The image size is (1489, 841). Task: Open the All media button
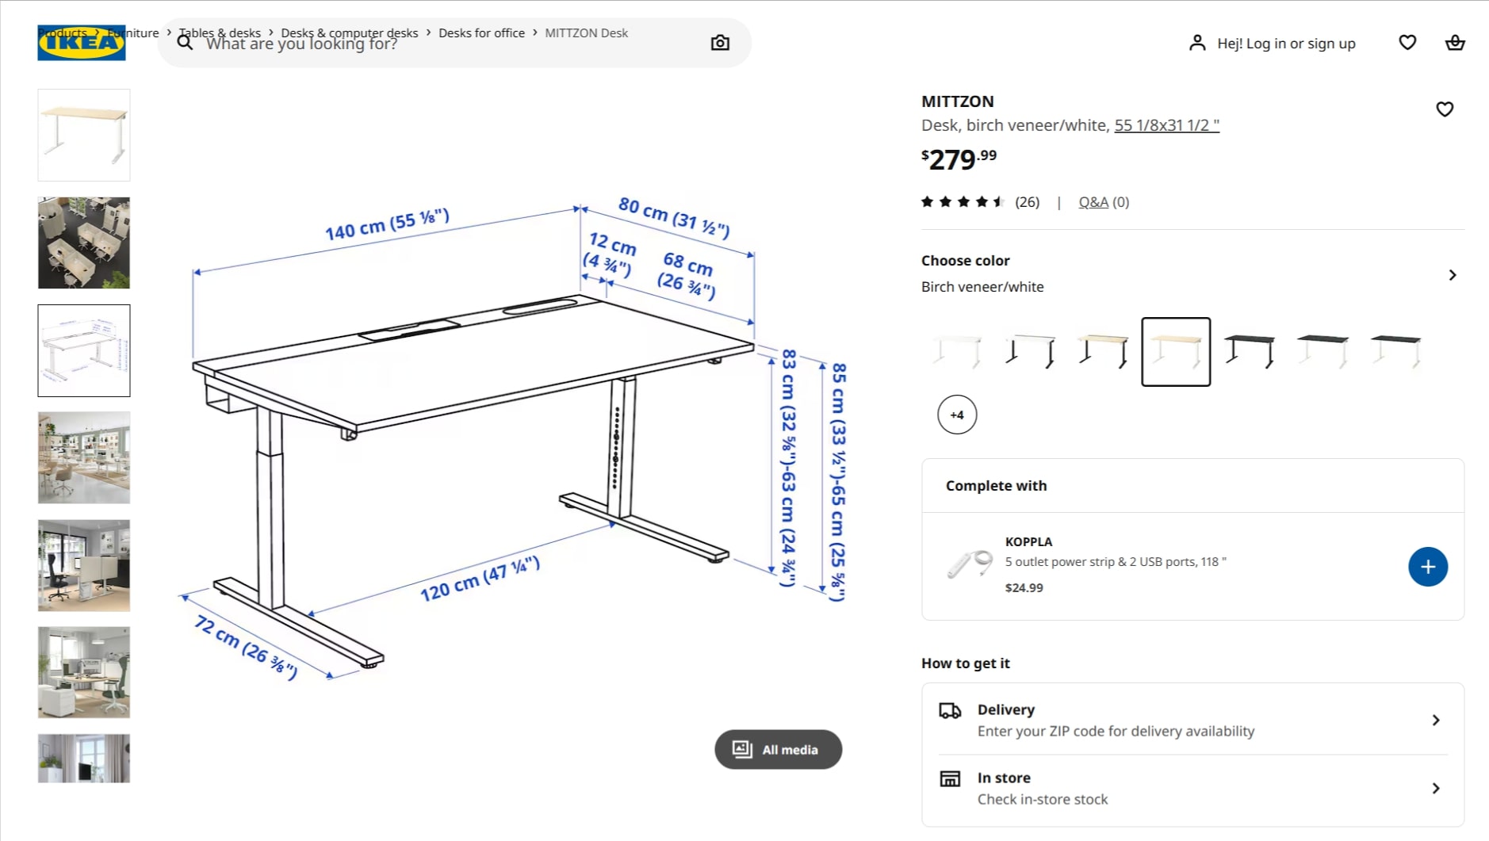(x=778, y=750)
